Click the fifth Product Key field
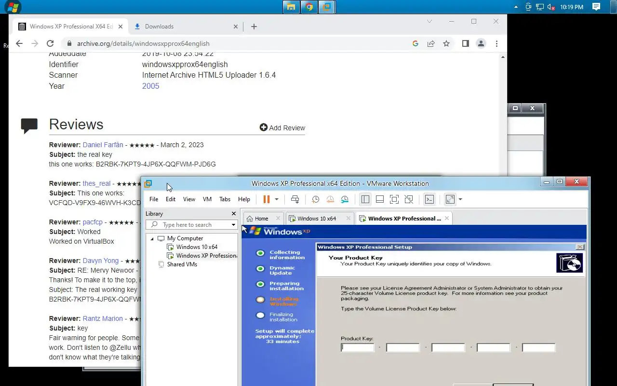 [539, 347]
